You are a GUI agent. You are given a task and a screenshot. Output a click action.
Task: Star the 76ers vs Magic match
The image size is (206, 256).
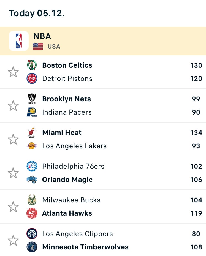[x=13, y=173]
